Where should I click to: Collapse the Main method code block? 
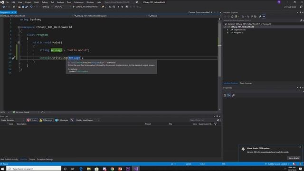(19, 42)
